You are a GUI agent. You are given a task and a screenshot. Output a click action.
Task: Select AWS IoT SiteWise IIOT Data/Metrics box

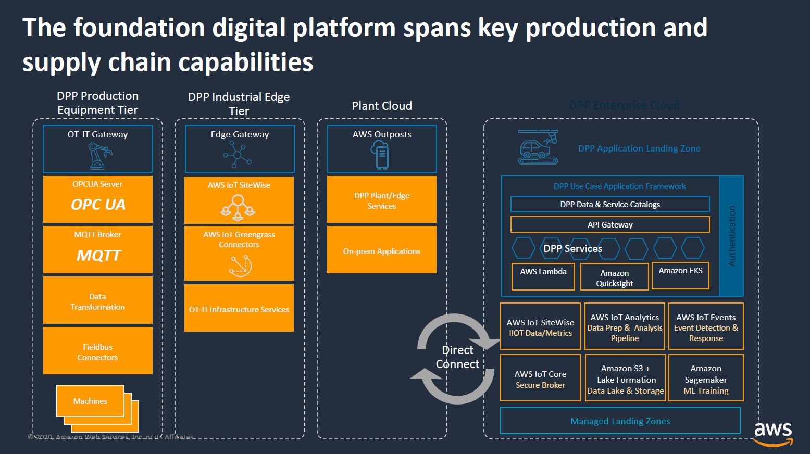coord(540,326)
